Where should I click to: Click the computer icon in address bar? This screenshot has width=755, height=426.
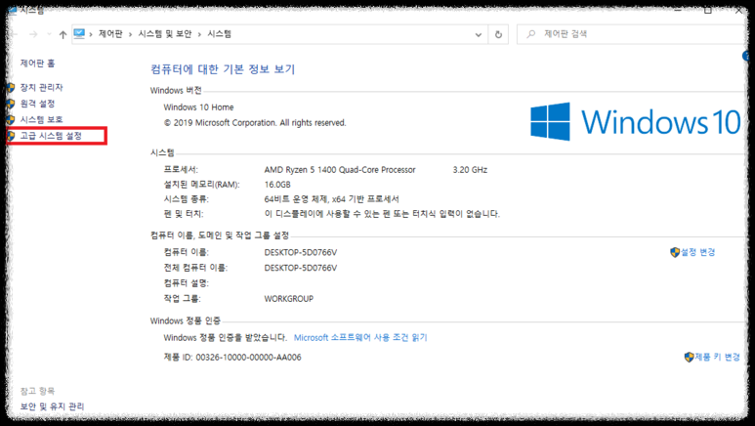click(x=79, y=34)
